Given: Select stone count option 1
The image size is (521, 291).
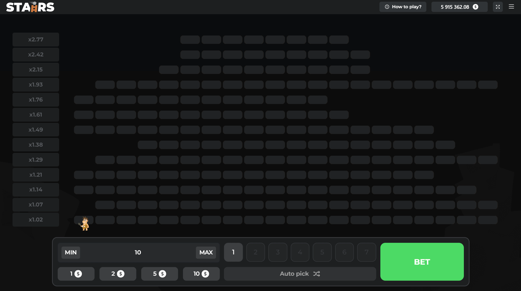Looking at the screenshot, I should 233,252.
